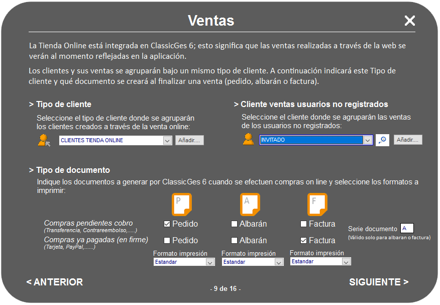440x305 pixels.
Task: Enable Albarán for compras pendientes cobro
Action: click(x=235, y=224)
